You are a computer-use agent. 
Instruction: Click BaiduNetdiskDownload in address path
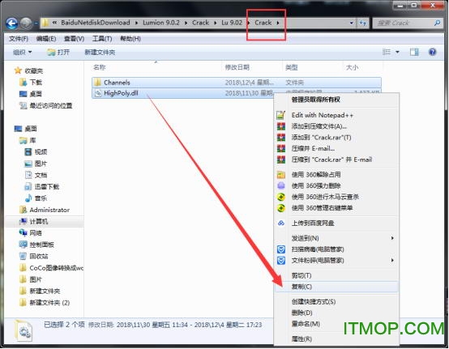click(96, 23)
